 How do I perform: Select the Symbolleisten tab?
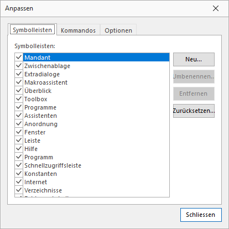pos(32,30)
